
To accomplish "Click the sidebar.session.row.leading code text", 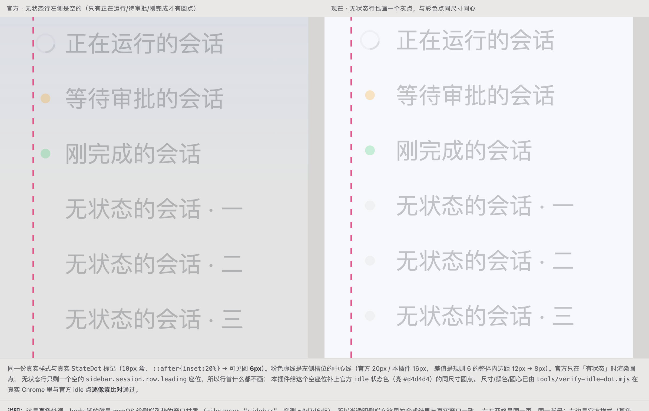I will 136,379.
